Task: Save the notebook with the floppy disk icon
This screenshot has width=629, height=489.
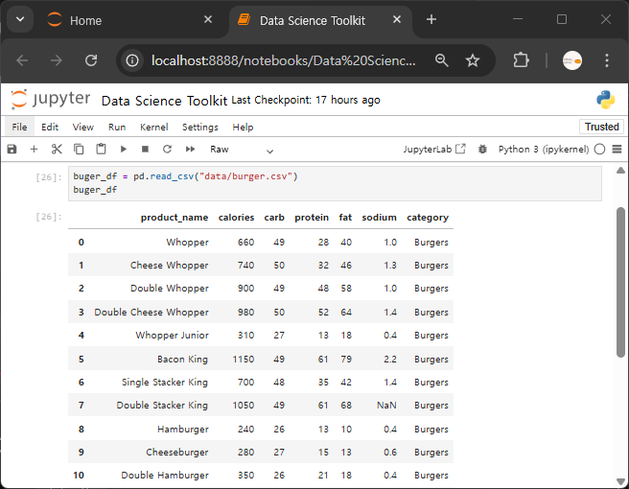Action: coord(12,150)
